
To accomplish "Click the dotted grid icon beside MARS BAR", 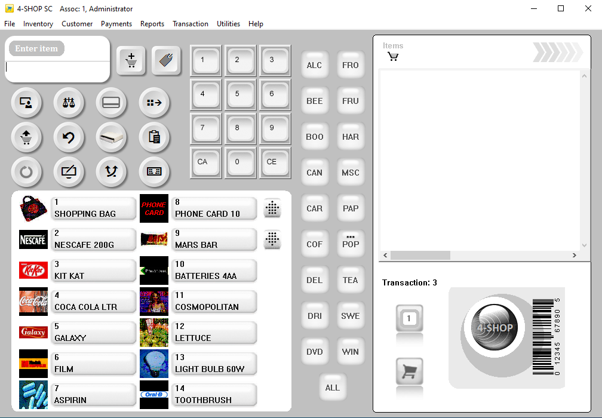I will (x=272, y=239).
